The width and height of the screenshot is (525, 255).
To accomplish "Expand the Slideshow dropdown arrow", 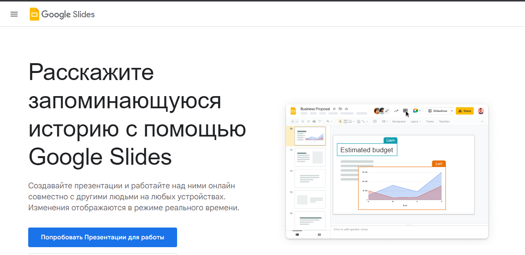I will pyautogui.click(x=452, y=111).
